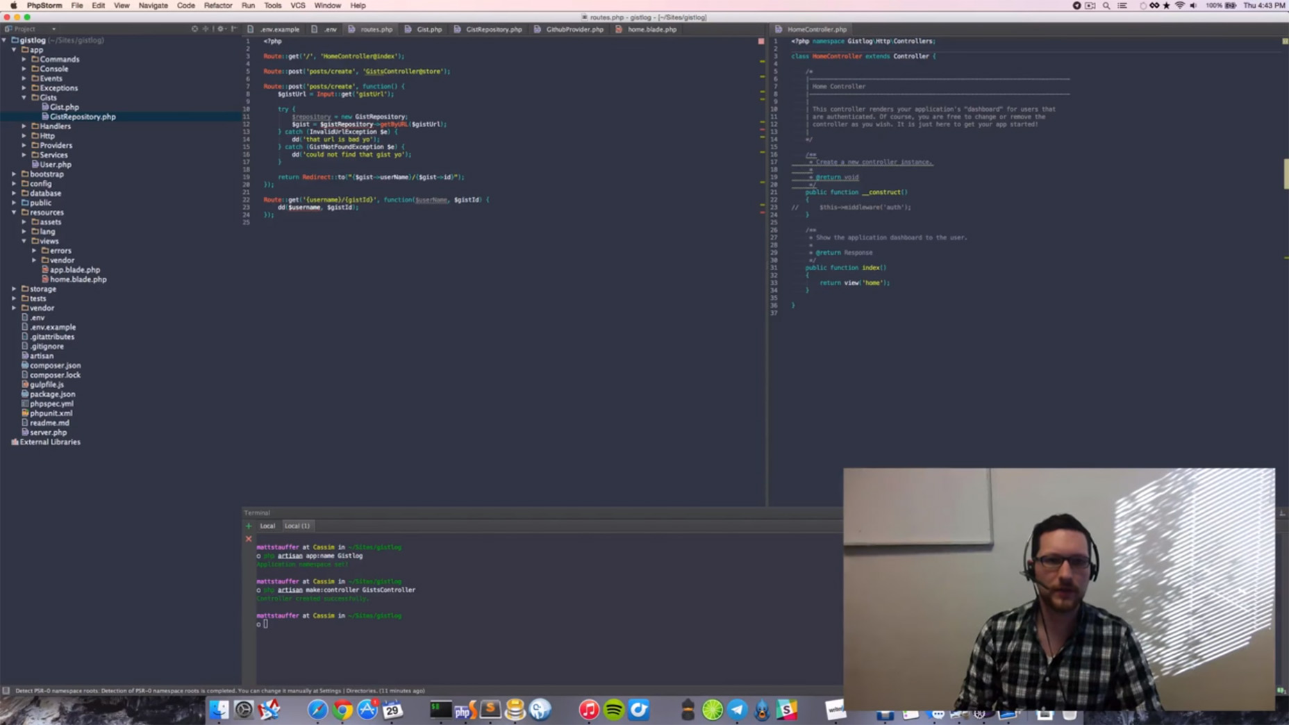This screenshot has width=1289, height=725.
Task: Open Calendar icon in Dock
Action: [392, 710]
